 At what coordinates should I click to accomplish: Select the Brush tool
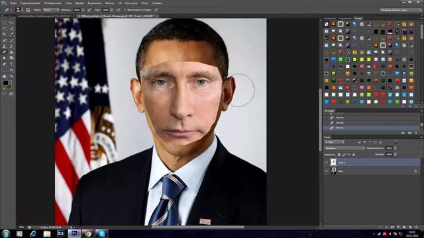pos(11,40)
